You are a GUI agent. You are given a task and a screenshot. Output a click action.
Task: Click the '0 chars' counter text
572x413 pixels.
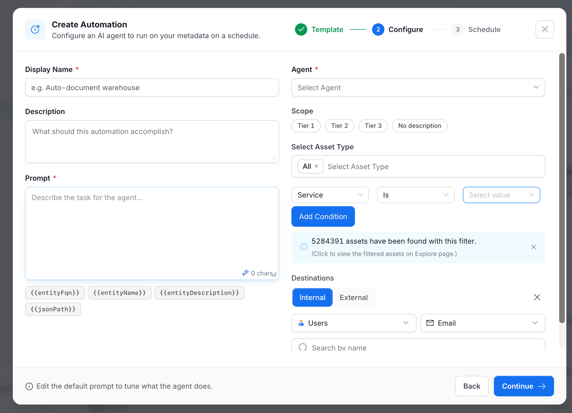(262, 273)
